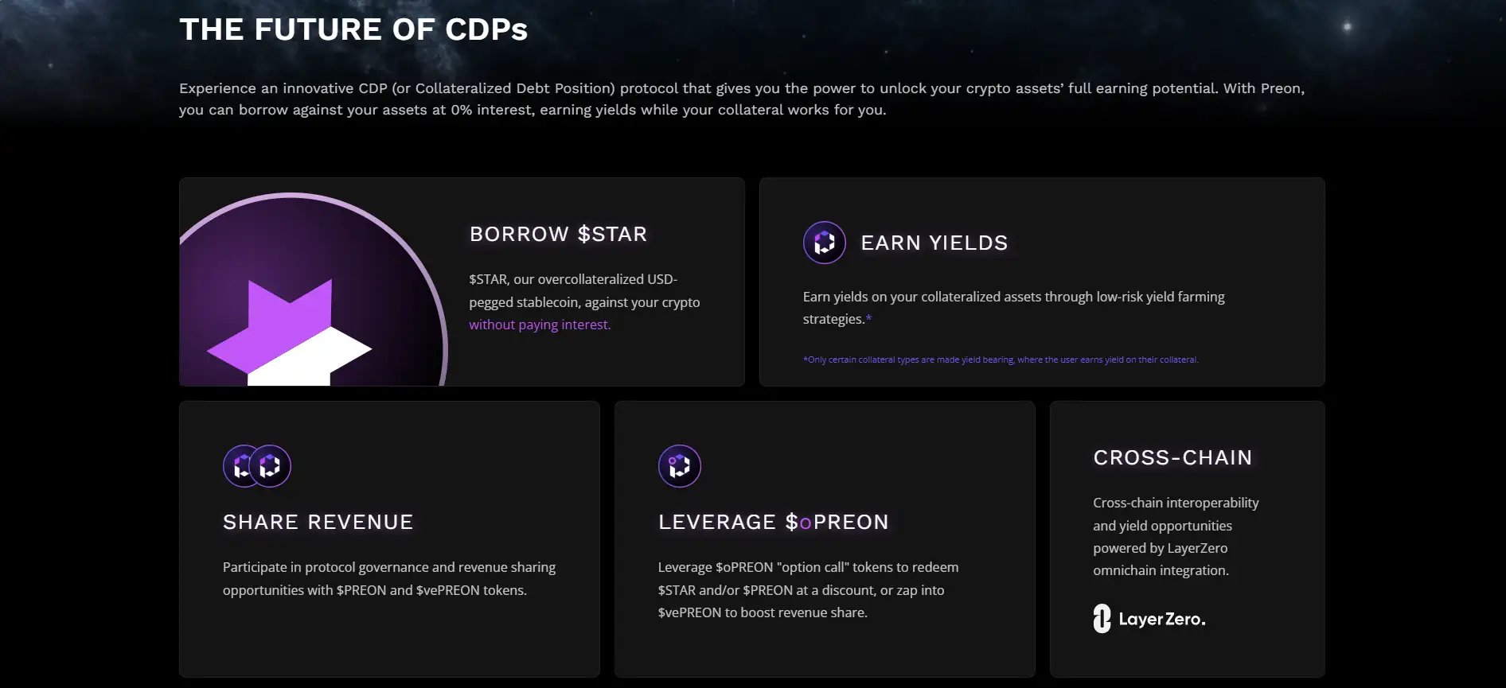Image resolution: width=1506 pixels, height=688 pixels.
Task: Click the SHARE REVENUE heading
Action: tap(318, 522)
